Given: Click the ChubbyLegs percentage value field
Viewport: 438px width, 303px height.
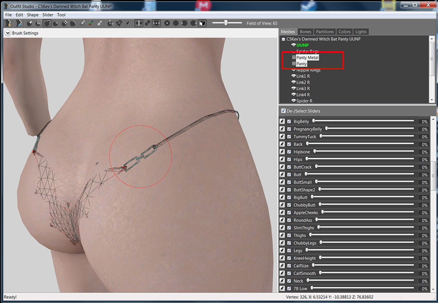Looking at the screenshot, I should [x=424, y=243].
